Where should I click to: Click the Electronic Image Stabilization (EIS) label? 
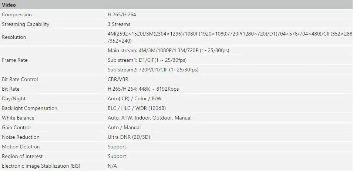tap(41, 166)
